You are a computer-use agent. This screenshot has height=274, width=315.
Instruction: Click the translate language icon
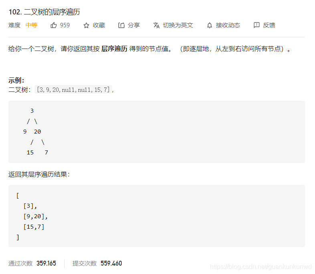156,25
